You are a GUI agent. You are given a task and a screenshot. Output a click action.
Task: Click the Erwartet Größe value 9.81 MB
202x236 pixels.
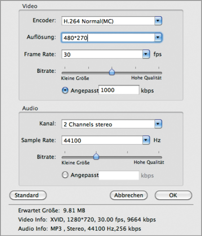pos(74,210)
